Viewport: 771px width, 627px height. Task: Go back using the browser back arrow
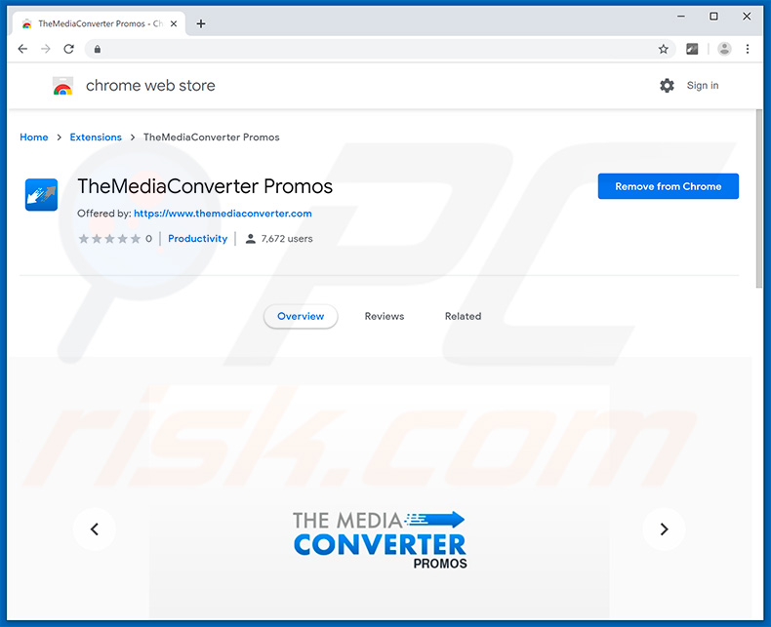click(x=22, y=49)
